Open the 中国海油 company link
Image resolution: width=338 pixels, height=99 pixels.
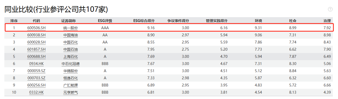[x=71, y=35]
